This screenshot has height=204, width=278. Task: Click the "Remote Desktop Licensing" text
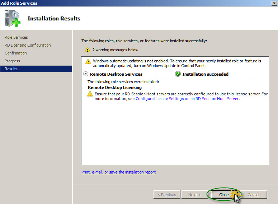[x=115, y=87]
